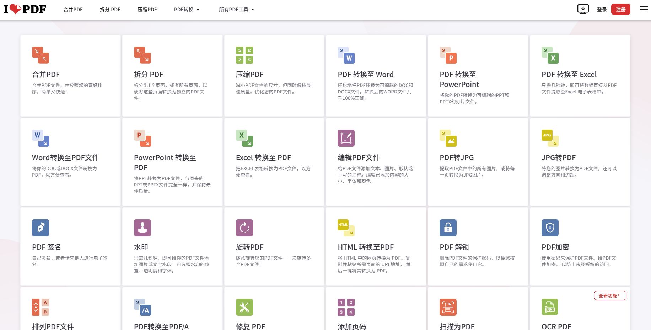The image size is (651, 330).
Task: Open the PDF 转换至 Word card title
Action: [366, 75]
